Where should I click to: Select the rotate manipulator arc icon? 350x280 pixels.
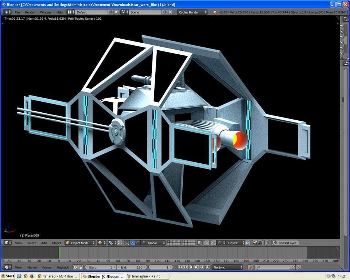[x=137, y=243]
